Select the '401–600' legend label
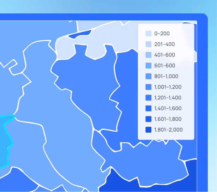The height and width of the screenshot is (192, 217). pyautogui.click(x=165, y=55)
